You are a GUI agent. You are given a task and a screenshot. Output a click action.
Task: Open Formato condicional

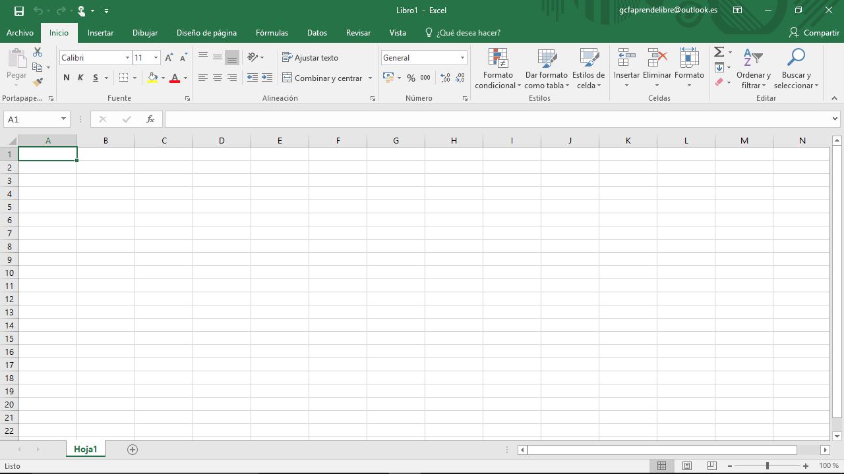point(498,68)
